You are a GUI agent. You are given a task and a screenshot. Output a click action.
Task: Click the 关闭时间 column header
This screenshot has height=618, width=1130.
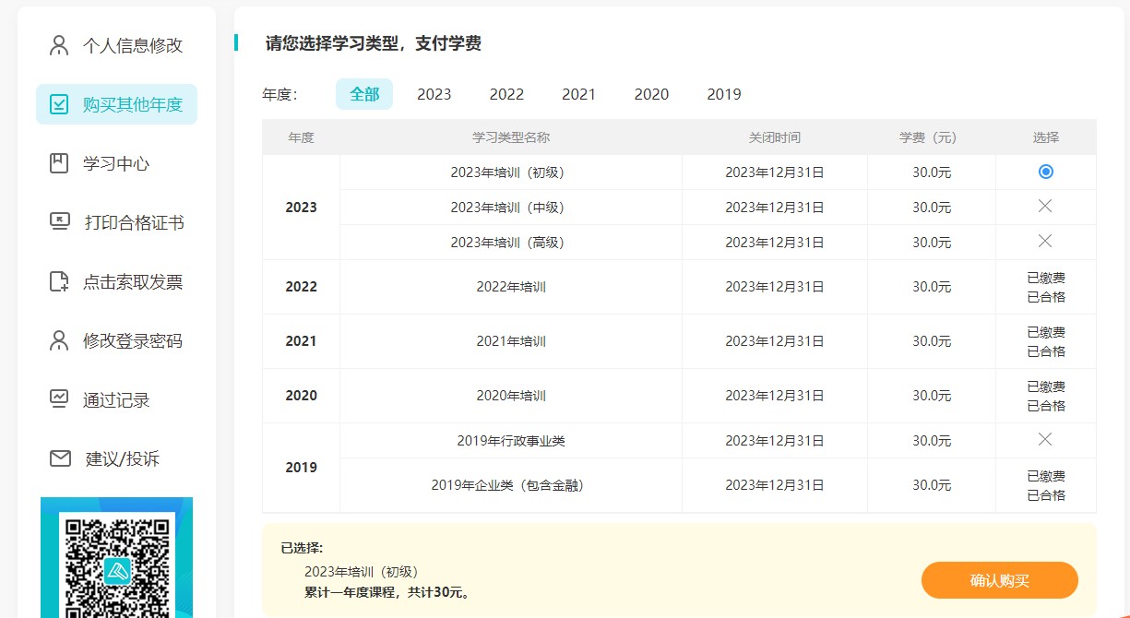click(775, 137)
